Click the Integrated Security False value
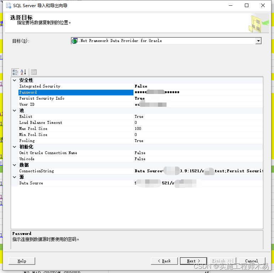The image size is (274, 273). pos(198,86)
